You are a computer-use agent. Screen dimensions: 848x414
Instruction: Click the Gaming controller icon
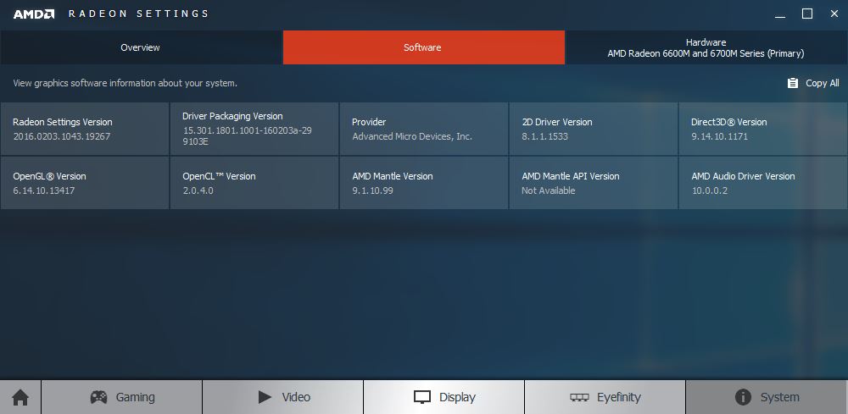[98, 398]
